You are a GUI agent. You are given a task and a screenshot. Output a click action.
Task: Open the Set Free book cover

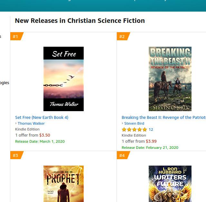pos(63,79)
